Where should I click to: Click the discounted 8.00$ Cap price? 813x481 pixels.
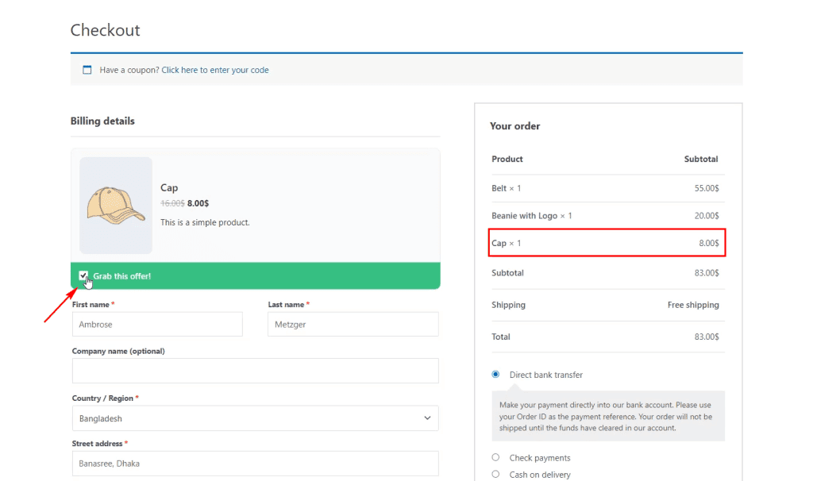[198, 204]
